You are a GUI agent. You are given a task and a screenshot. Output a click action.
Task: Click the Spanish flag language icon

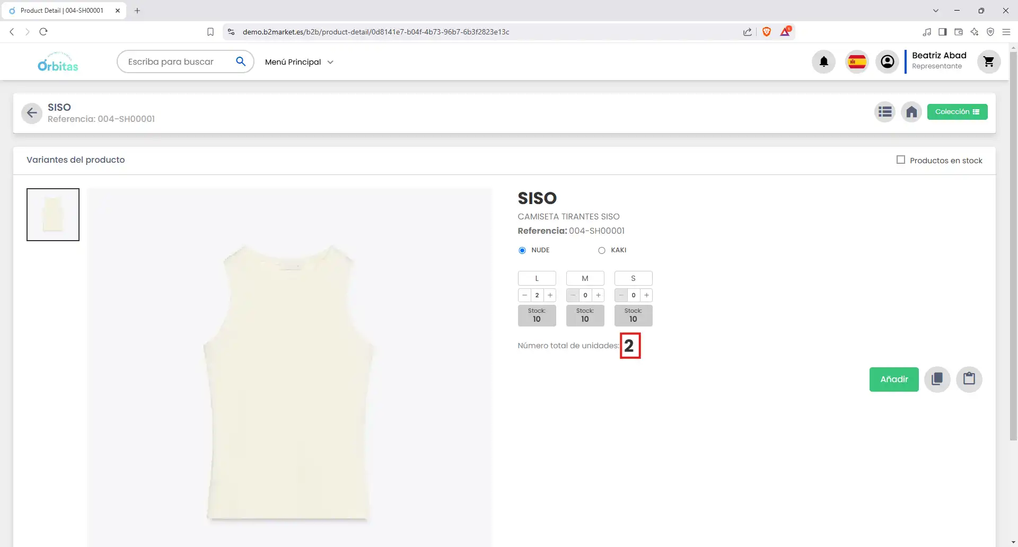coord(857,62)
